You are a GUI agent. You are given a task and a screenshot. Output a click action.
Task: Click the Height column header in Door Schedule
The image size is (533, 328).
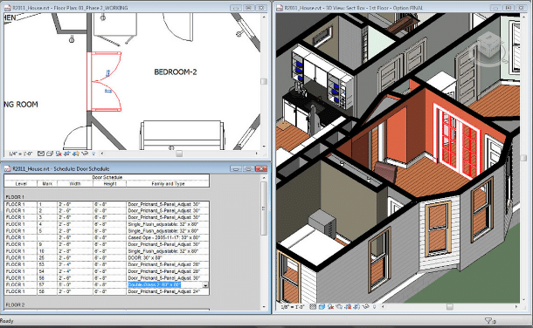pos(110,184)
